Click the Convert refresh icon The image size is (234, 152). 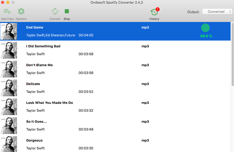coord(55,11)
